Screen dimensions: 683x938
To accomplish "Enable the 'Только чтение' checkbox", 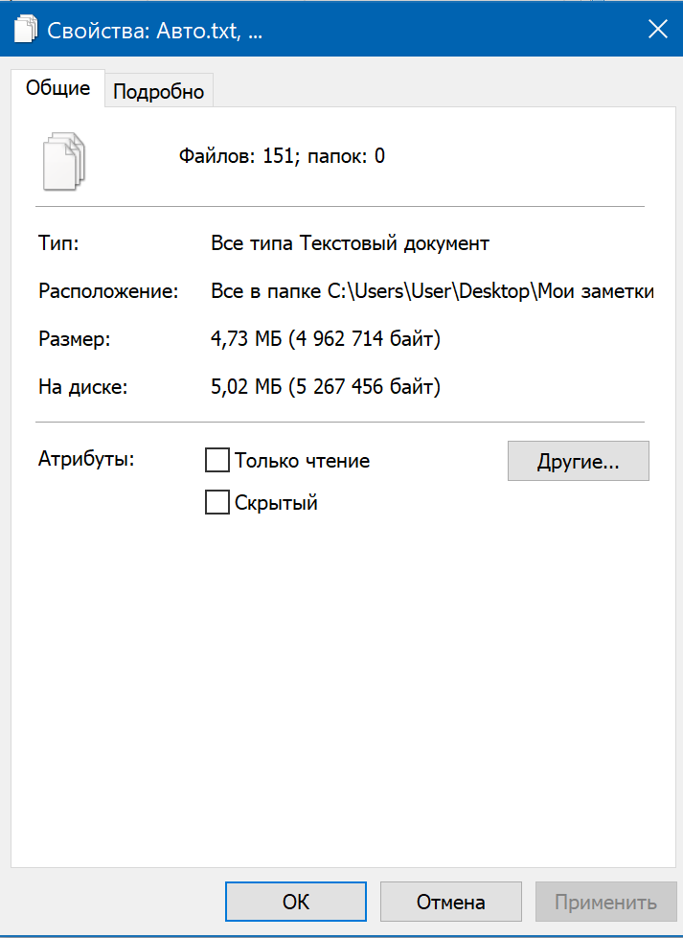I will 218,461.
